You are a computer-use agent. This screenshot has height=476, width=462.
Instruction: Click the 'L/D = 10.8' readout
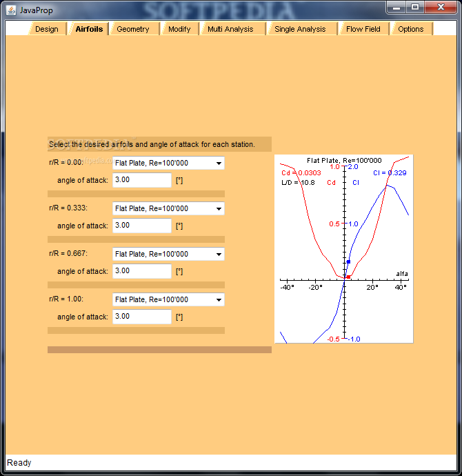[298, 183]
